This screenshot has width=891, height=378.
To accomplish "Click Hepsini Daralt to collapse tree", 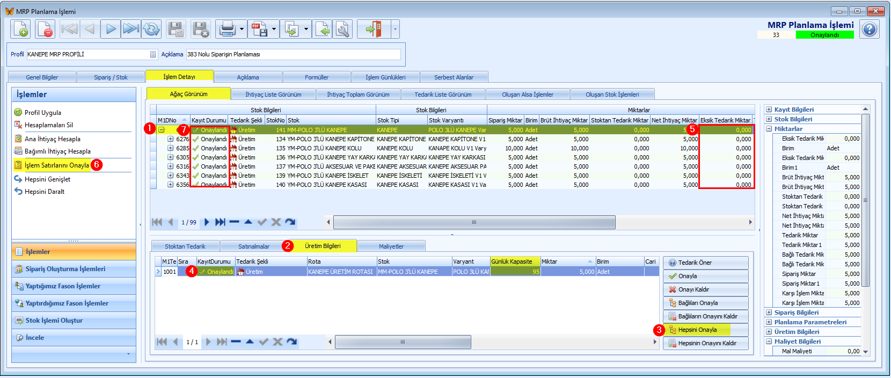I will pos(45,192).
